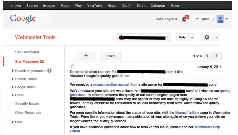Click the Share button
Image resolution: width=238 pixels, height=135 pixels.
[203, 19]
